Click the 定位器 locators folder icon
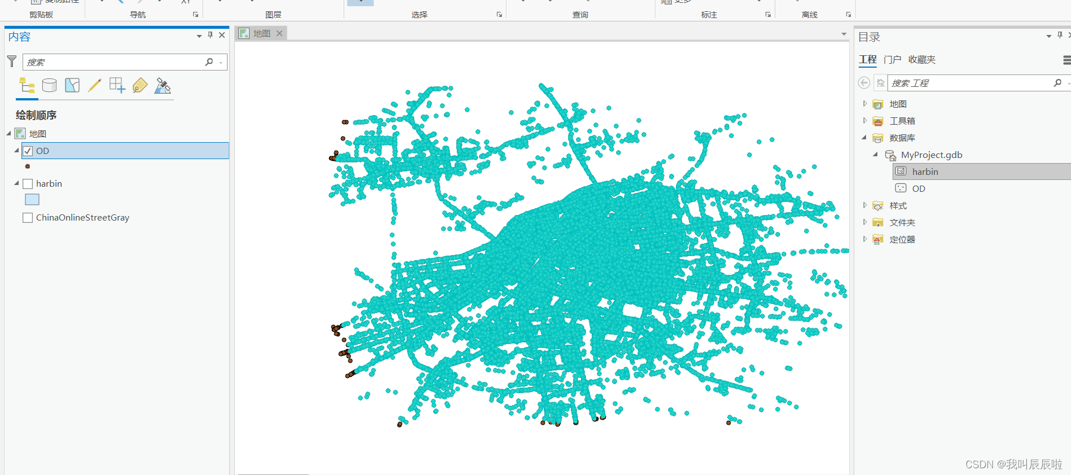 pos(878,240)
